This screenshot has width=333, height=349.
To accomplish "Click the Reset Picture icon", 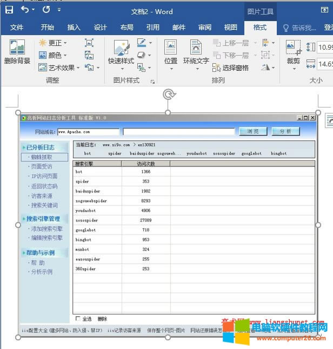I will pos(89,68).
